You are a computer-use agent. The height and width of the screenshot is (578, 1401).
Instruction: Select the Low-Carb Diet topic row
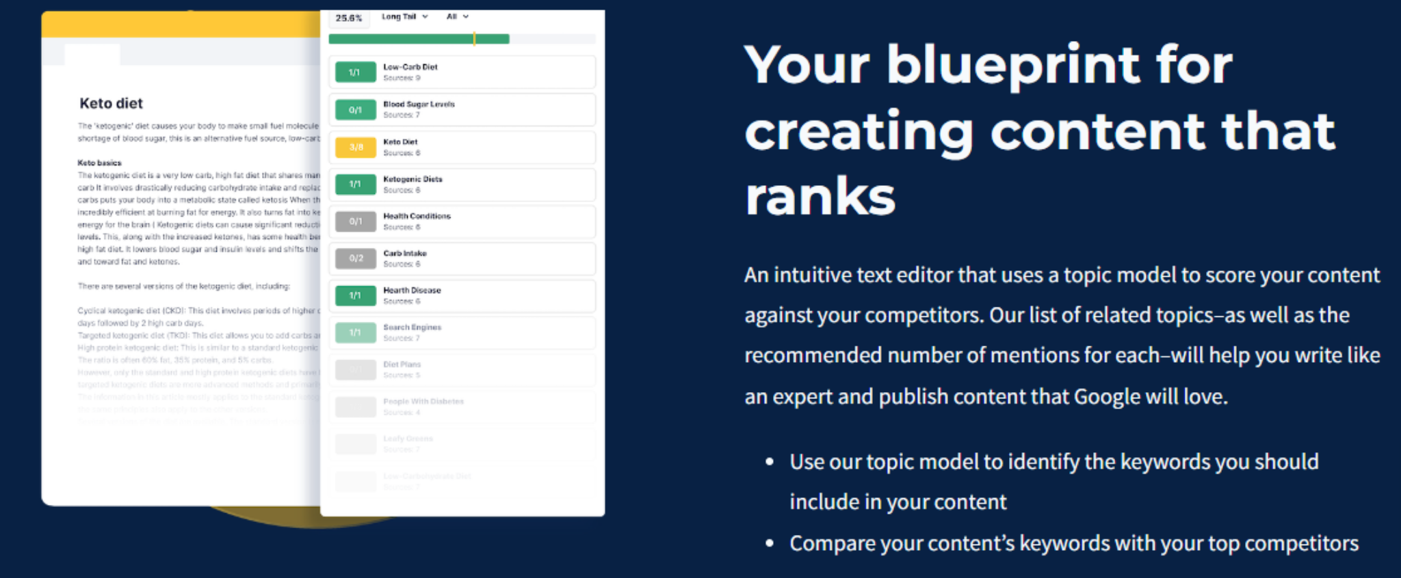coord(462,72)
